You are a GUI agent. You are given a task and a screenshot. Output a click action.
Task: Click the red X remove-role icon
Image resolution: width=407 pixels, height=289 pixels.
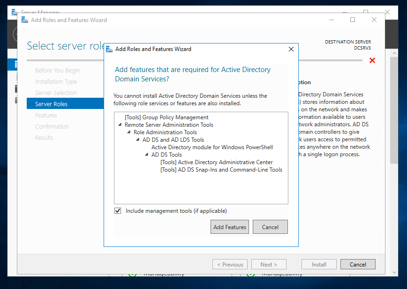click(x=373, y=60)
